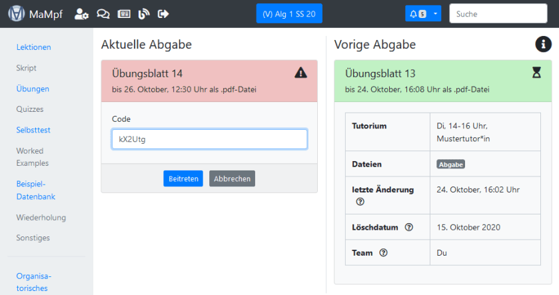Open the blog feed icon
The height and width of the screenshot is (295, 559).
[143, 13]
